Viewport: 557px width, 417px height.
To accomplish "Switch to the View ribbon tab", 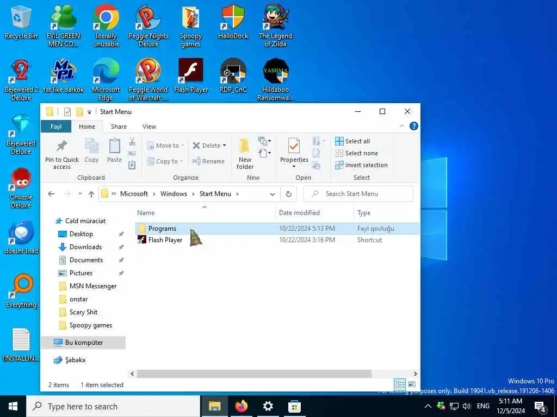I will (x=149, y=127).
